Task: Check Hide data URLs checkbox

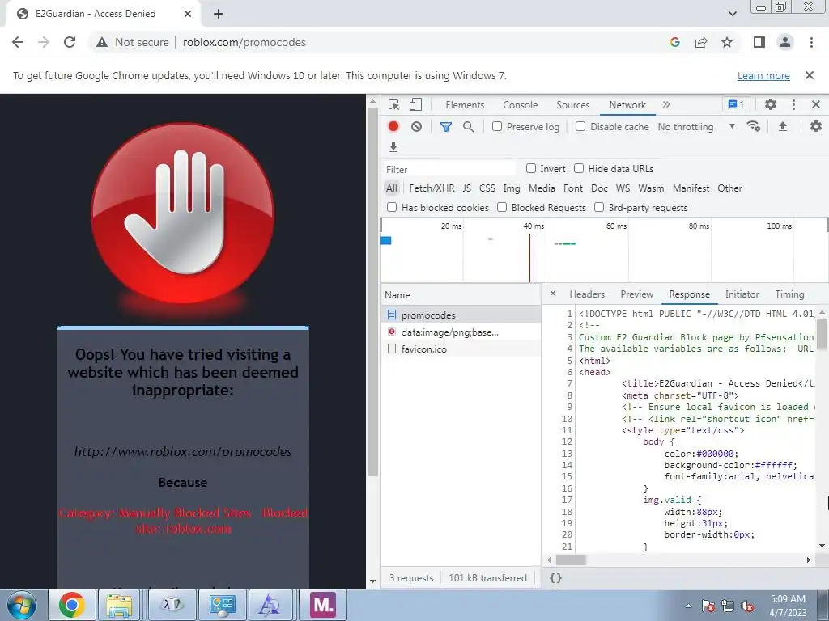Action: (x=579, y=168)
